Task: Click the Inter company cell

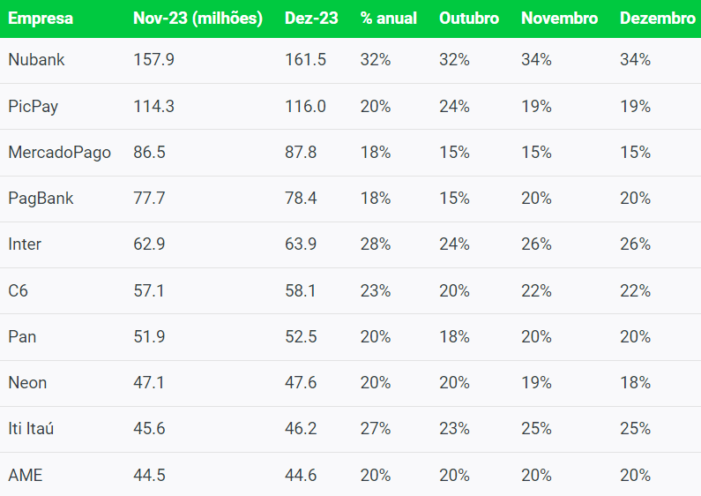Action: pos(25,244)
